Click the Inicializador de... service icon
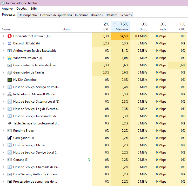The width and height of the screenshot is (188, 186). [9, 116]
